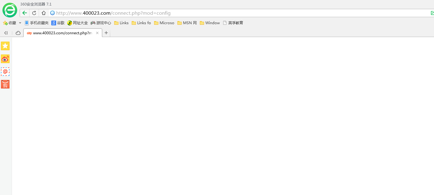Viewport: 434px width, 195px height.
Task: Open the Links bookmark folder
Action: (121, 23)
